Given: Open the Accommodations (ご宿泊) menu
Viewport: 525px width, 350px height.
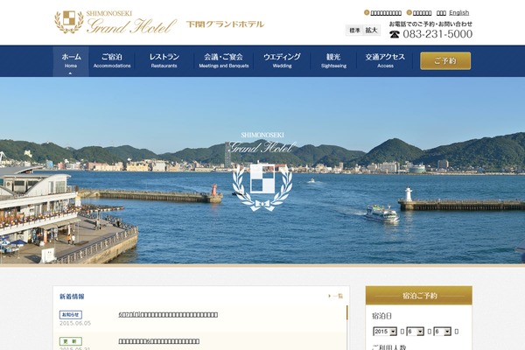Looking at the screenshot, I should (112, 61).
